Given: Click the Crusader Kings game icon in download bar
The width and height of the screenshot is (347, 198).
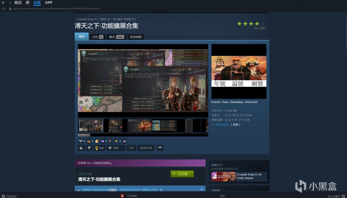Looking at the screenshot, I should pos(122,196).
